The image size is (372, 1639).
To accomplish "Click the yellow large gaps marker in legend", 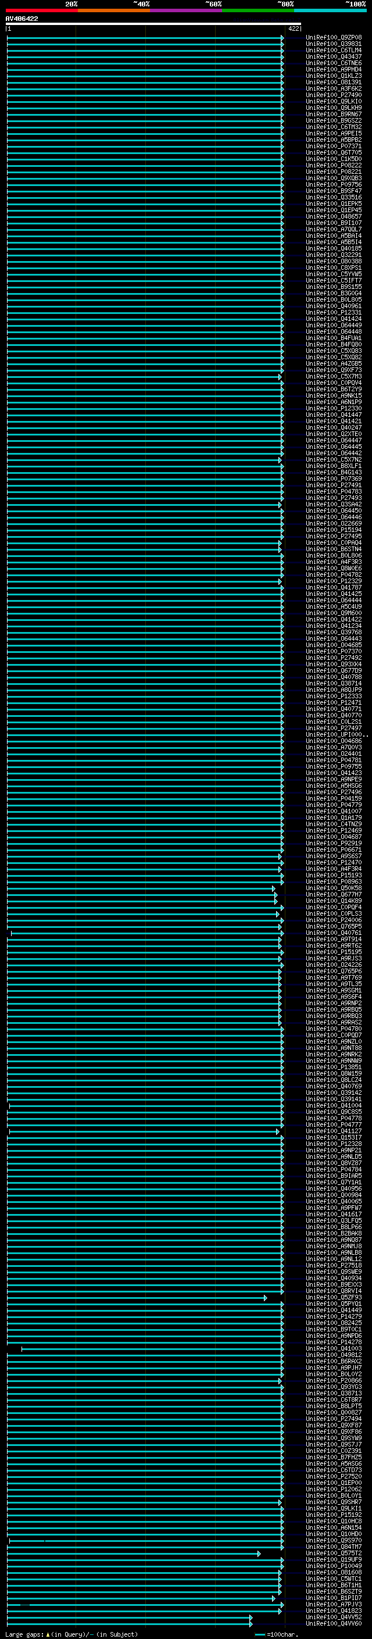I will (48, 1634).
